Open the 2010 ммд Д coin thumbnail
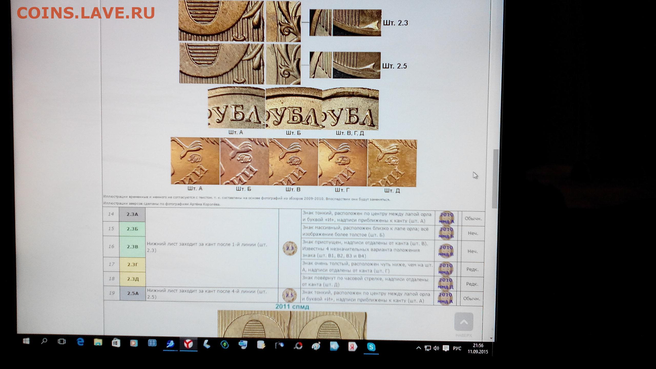Viewport: 656px width, 369px height. click(446, 283)
